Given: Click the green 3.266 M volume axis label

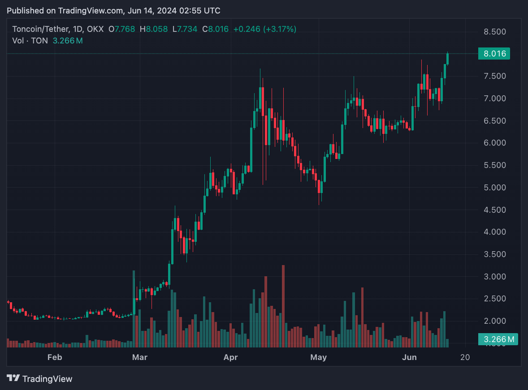Looking at the screenshot, I should 498,339.
